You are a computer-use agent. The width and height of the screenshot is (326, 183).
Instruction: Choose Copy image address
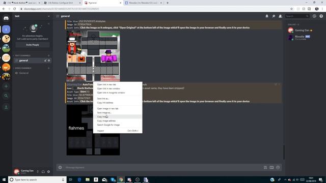(118, 121)
